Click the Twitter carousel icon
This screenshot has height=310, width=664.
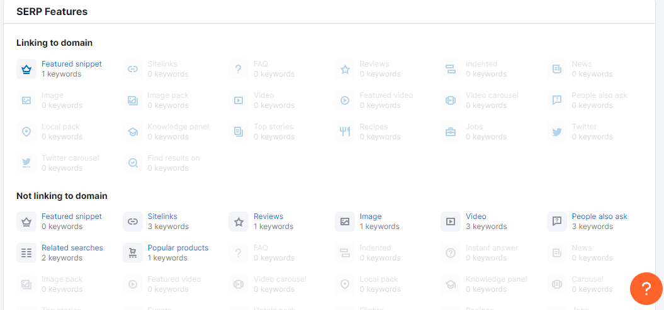(x=26, y=163)
